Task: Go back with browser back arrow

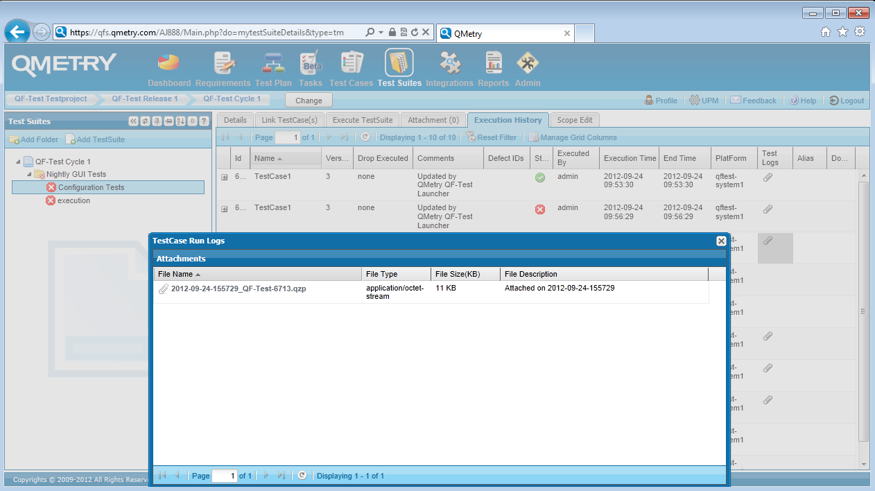Action: 17,32
